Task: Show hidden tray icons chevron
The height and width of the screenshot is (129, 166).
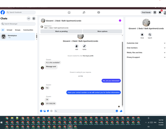Action: tap(146, 122)
